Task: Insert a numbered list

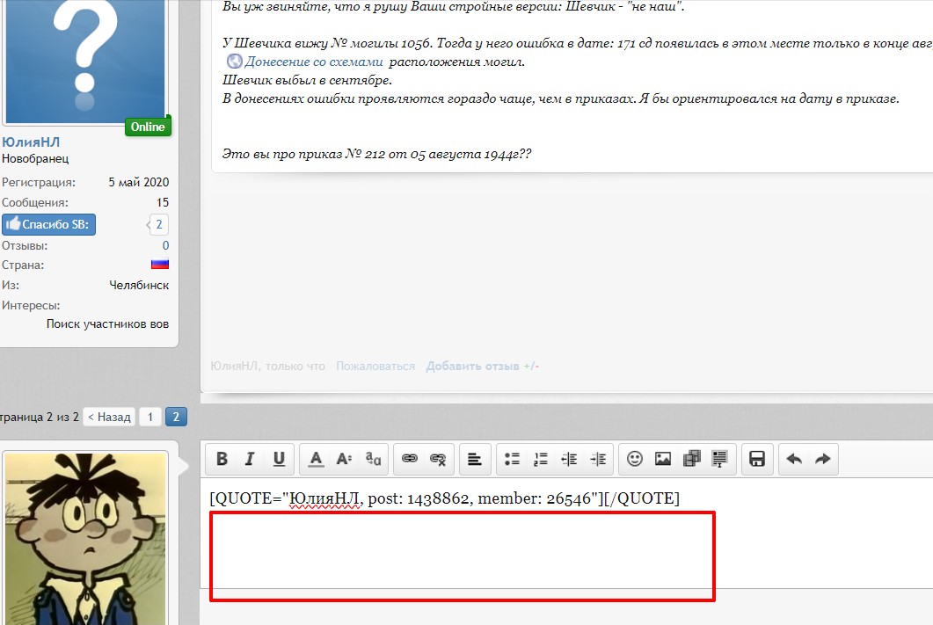Action: [x=541, y=459]
